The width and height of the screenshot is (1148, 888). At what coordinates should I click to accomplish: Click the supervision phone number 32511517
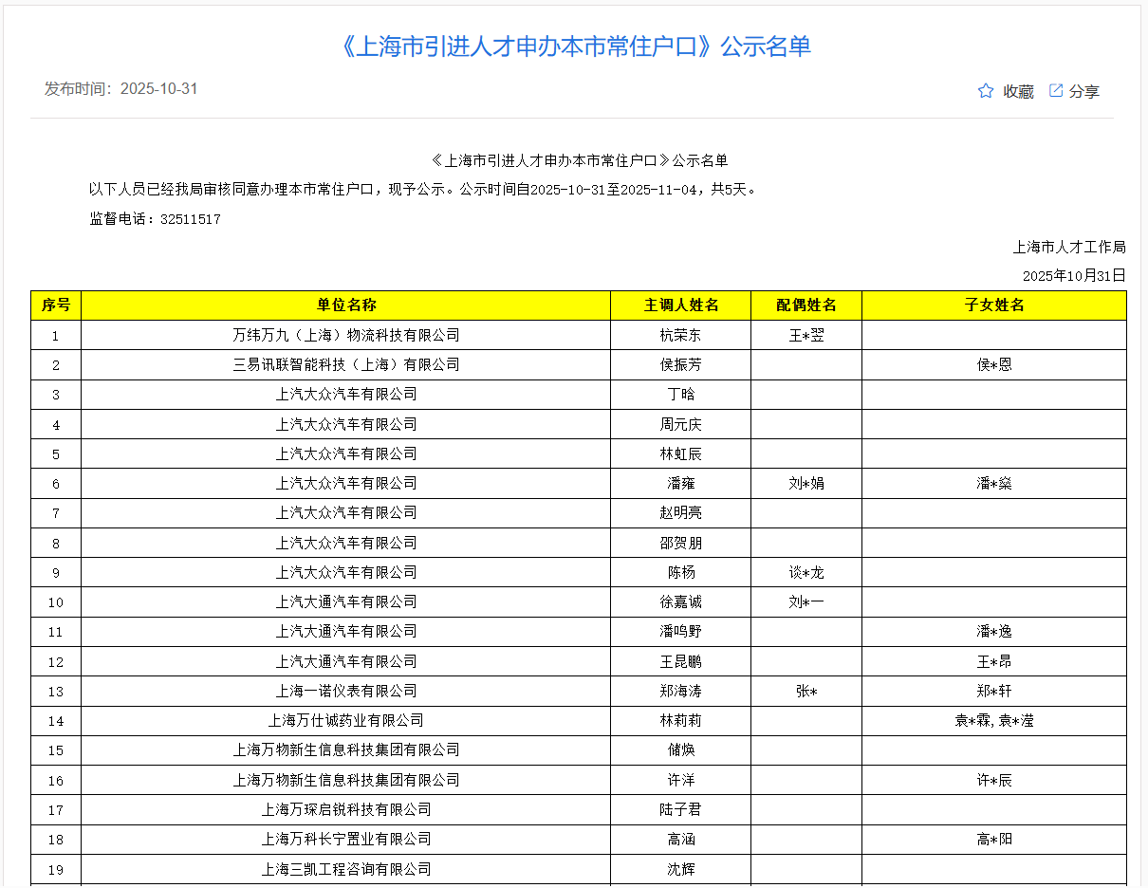tap(191, 219)
